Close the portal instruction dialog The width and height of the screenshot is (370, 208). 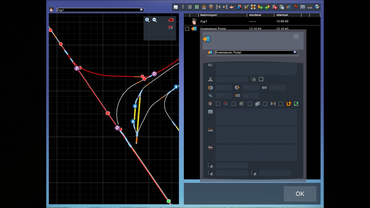(296, 36)
